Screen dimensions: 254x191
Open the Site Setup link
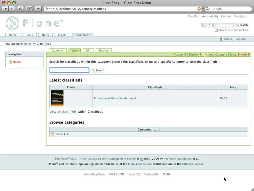point(240,16)
